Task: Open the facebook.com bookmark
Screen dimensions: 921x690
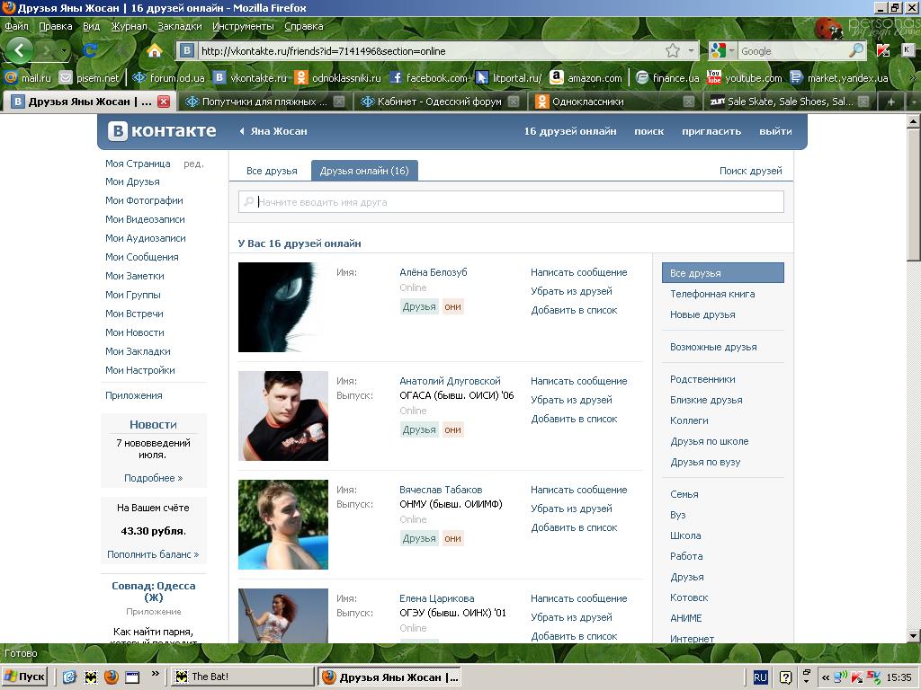Action: coord(428,77)
